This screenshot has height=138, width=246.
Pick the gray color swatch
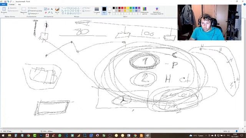pos(116,8)
